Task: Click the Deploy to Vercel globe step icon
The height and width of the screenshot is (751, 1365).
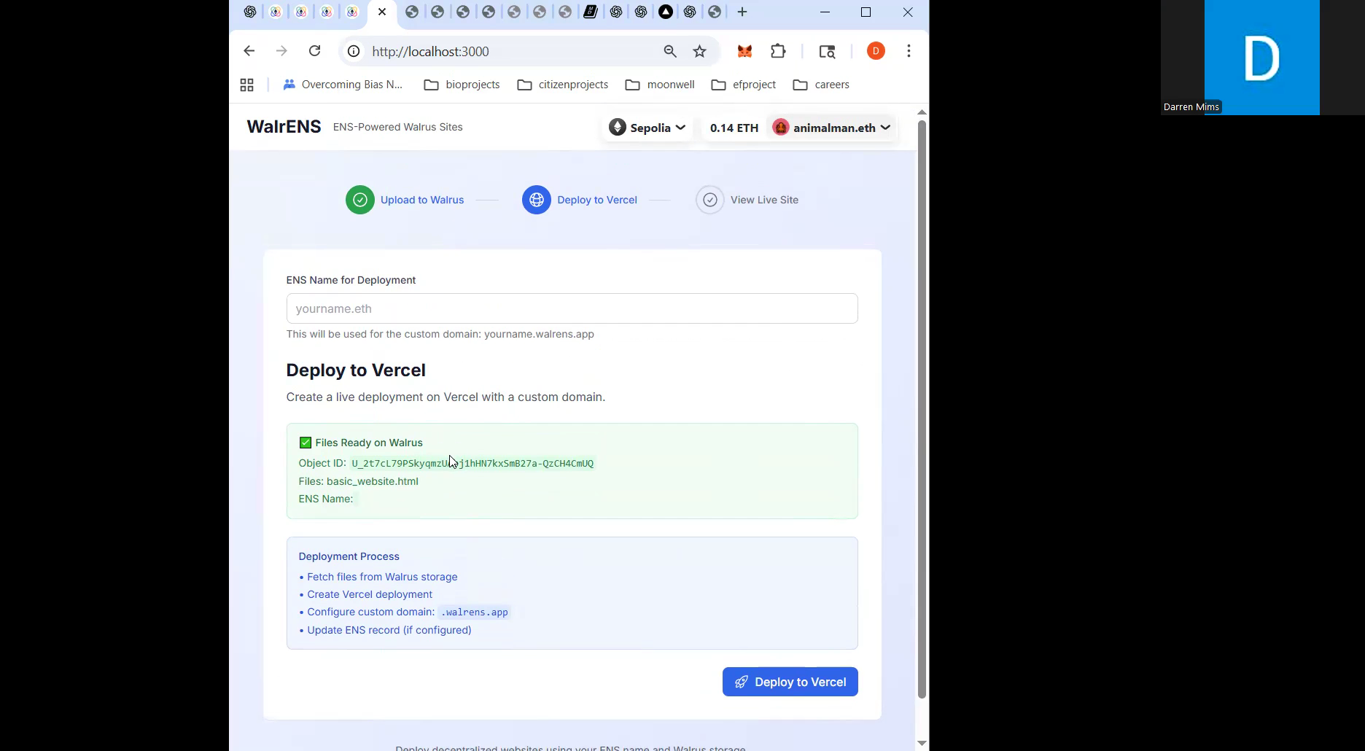Action: tap(536, 200)
